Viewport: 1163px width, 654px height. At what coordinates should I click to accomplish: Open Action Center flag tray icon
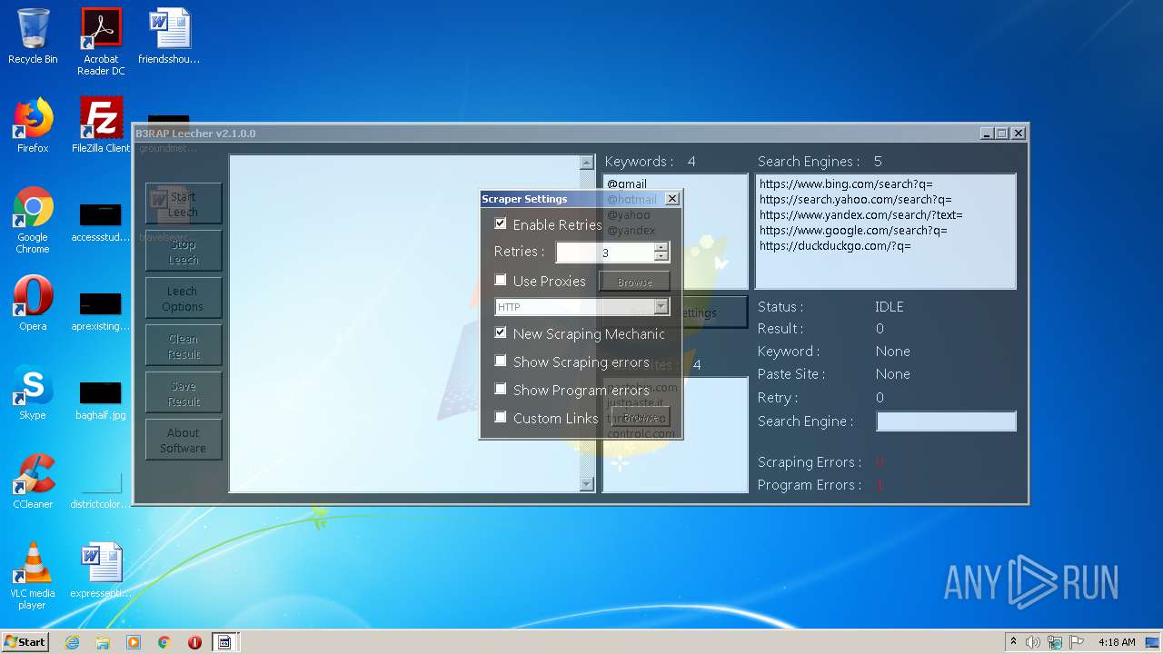click(1077, 642)
